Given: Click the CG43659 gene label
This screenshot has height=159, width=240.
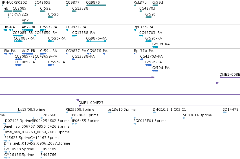Looking at the screenshot, I should (x=42, y=3).
